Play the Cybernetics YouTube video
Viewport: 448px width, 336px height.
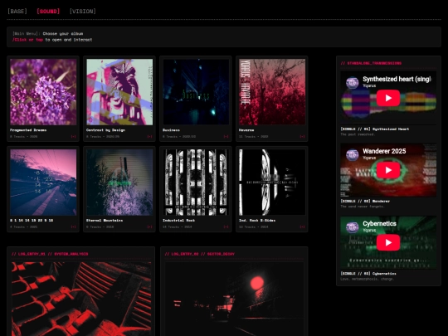coord(388,242)
